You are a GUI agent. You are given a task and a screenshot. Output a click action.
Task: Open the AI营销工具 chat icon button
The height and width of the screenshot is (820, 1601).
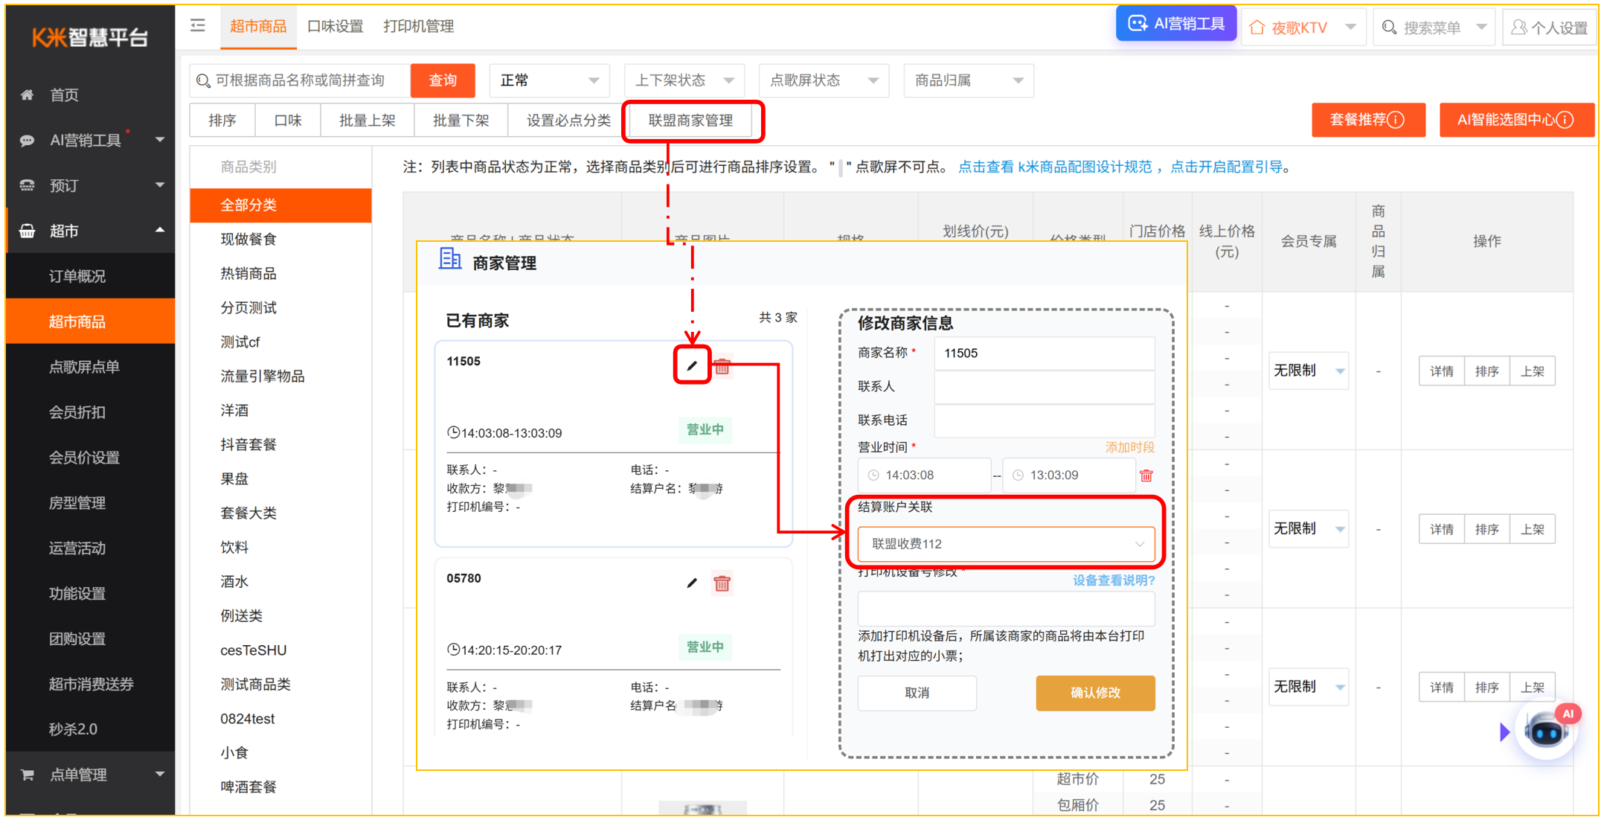point(1138,23)
